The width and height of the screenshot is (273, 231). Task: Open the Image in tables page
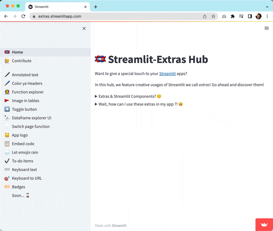(45, 101)
